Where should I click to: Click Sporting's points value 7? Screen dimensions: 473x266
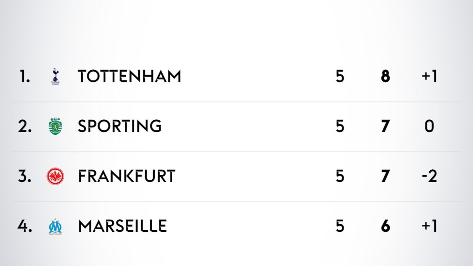click(385, 126)
